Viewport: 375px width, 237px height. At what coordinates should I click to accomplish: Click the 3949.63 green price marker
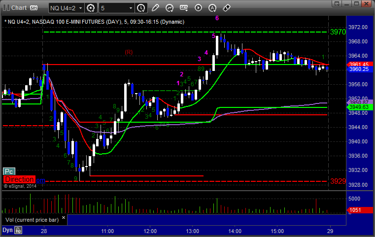point(359,107)
